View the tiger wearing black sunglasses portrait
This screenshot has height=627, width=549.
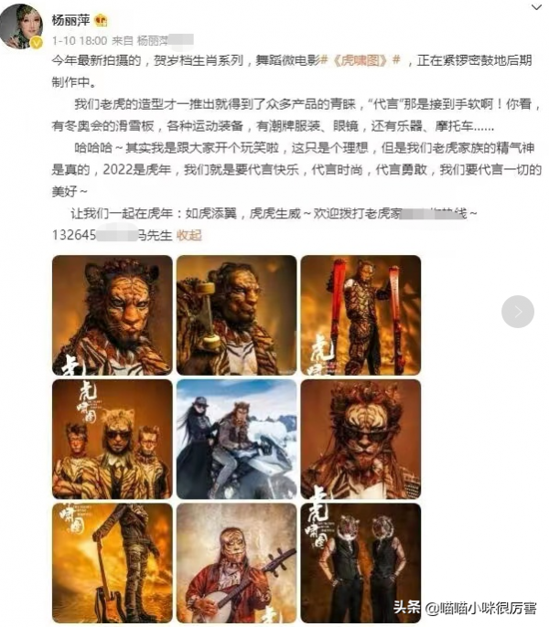tap(361, 439)
